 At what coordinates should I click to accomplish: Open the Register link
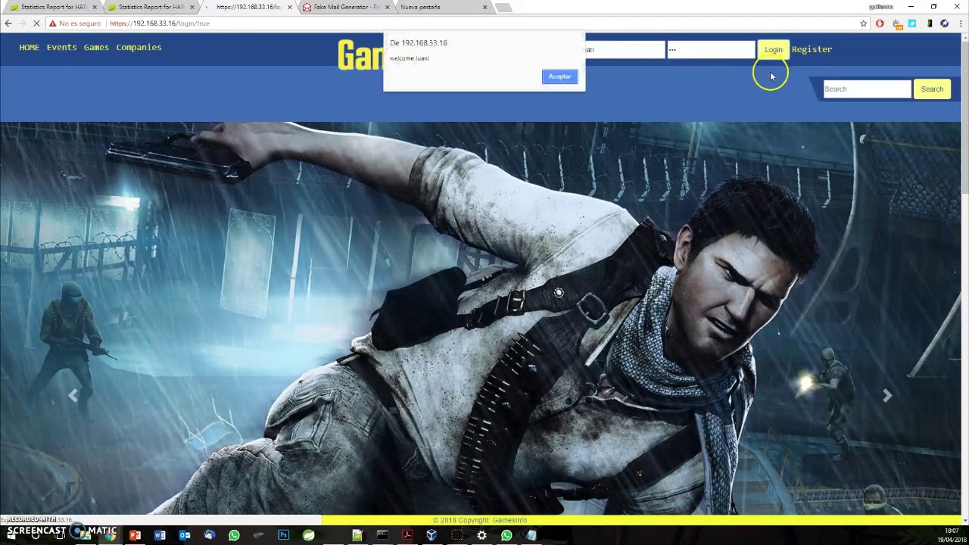coord(812,49)
